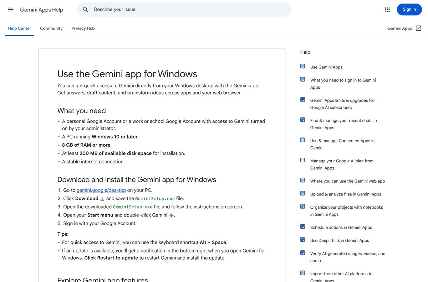Select the Help Center tab
The width and height of the screenshot is (428, 282).
20,28
